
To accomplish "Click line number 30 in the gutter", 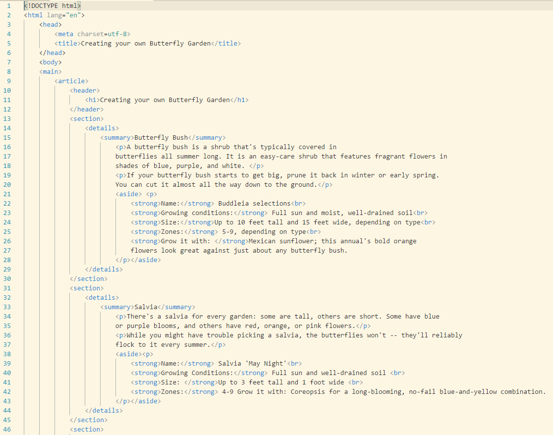I will point(7,279).
